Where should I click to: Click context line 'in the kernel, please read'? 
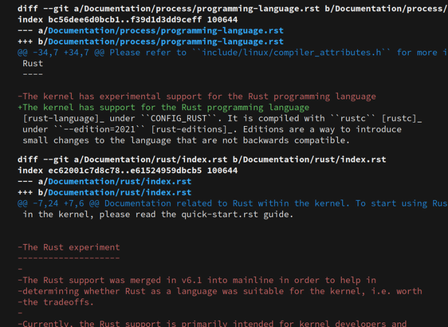(x=158, y=215)
